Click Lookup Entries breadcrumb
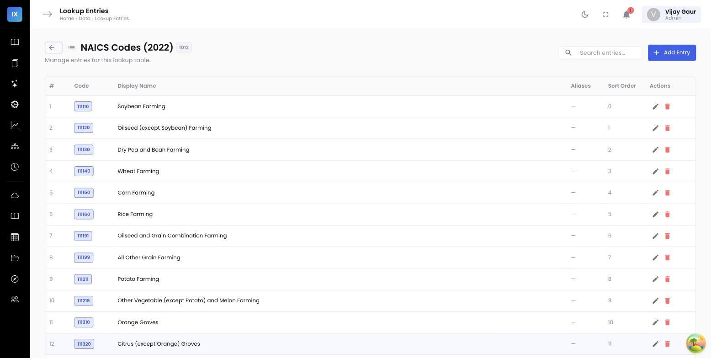The width and height of the screenshot is (711, 358). [112, 18]
